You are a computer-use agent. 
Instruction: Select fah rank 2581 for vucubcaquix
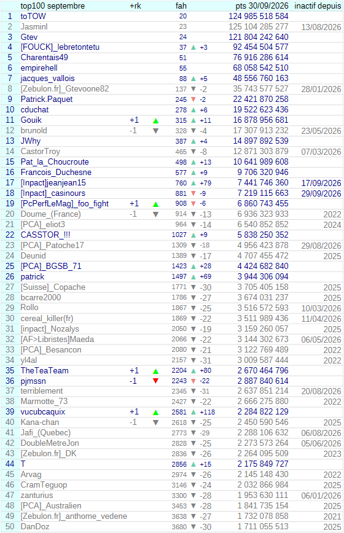pyautogui.click(x=179, y=412)
